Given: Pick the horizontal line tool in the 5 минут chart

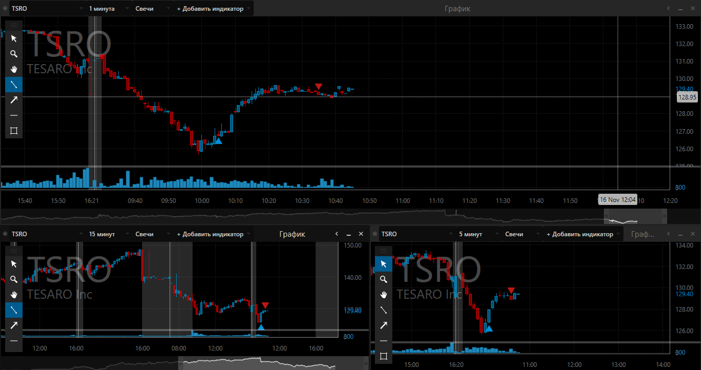Looking at the screenshot, I should 384,341.
